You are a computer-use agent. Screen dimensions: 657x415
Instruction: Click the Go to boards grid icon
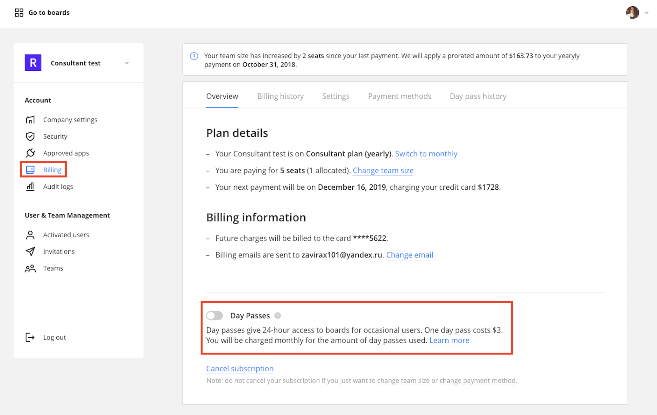click(x=19, y=12)
